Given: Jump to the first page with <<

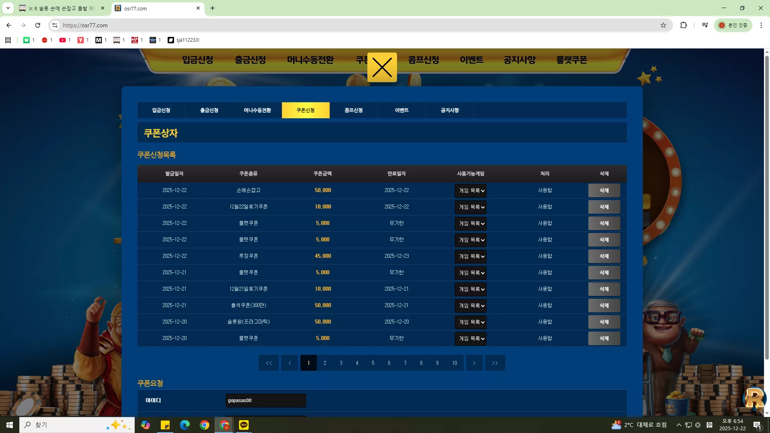Looking at the screenshot, I should 269,363.
